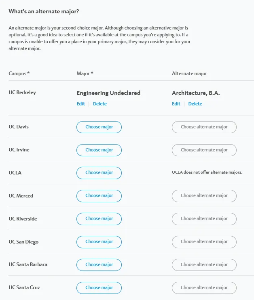Choose alternate major for UC Davis

click(204, 127)
